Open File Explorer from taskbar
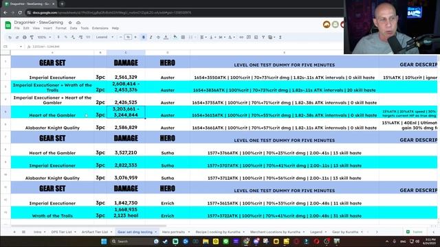The height and width of the screenshot is (247, 440). pyautogui.click(x=206, y=241)
